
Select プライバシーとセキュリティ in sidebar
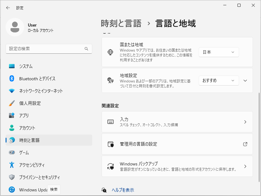[49, 177]
